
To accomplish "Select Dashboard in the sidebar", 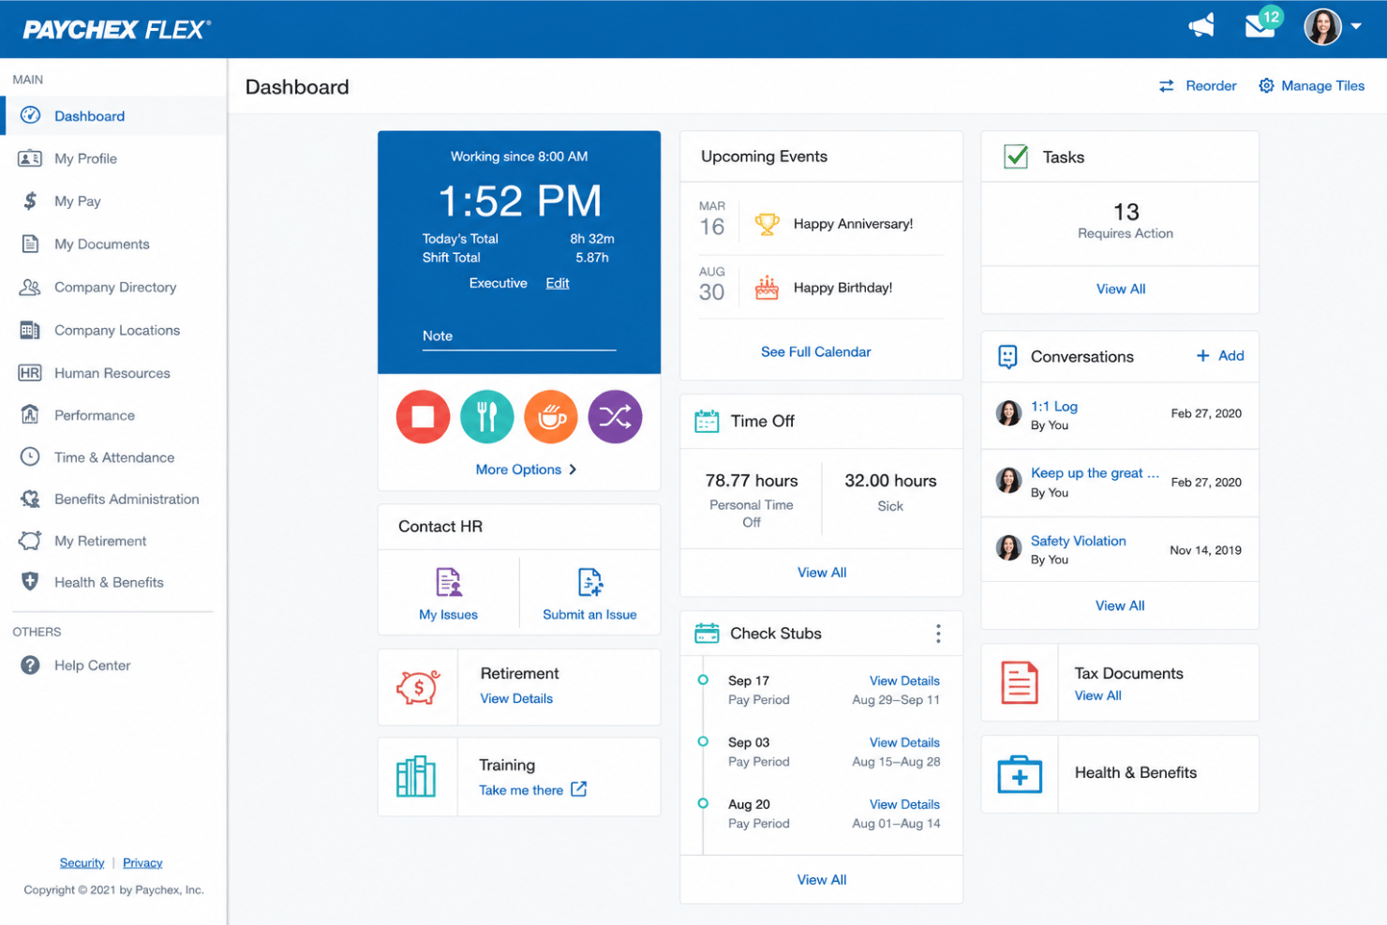I will 113,115.
